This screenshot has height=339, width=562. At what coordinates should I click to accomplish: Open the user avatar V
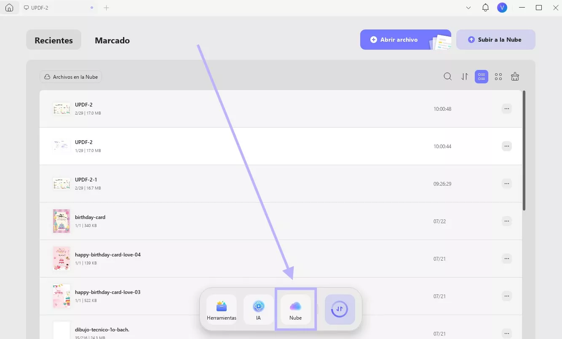coord(502,8)
